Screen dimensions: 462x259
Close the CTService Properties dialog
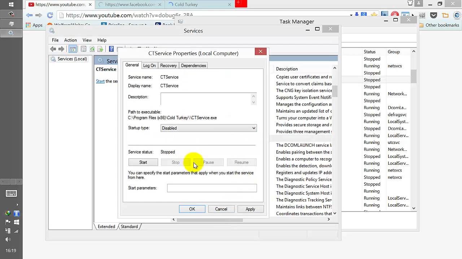pos(261,51)
